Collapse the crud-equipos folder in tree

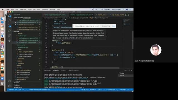point(22,36)
